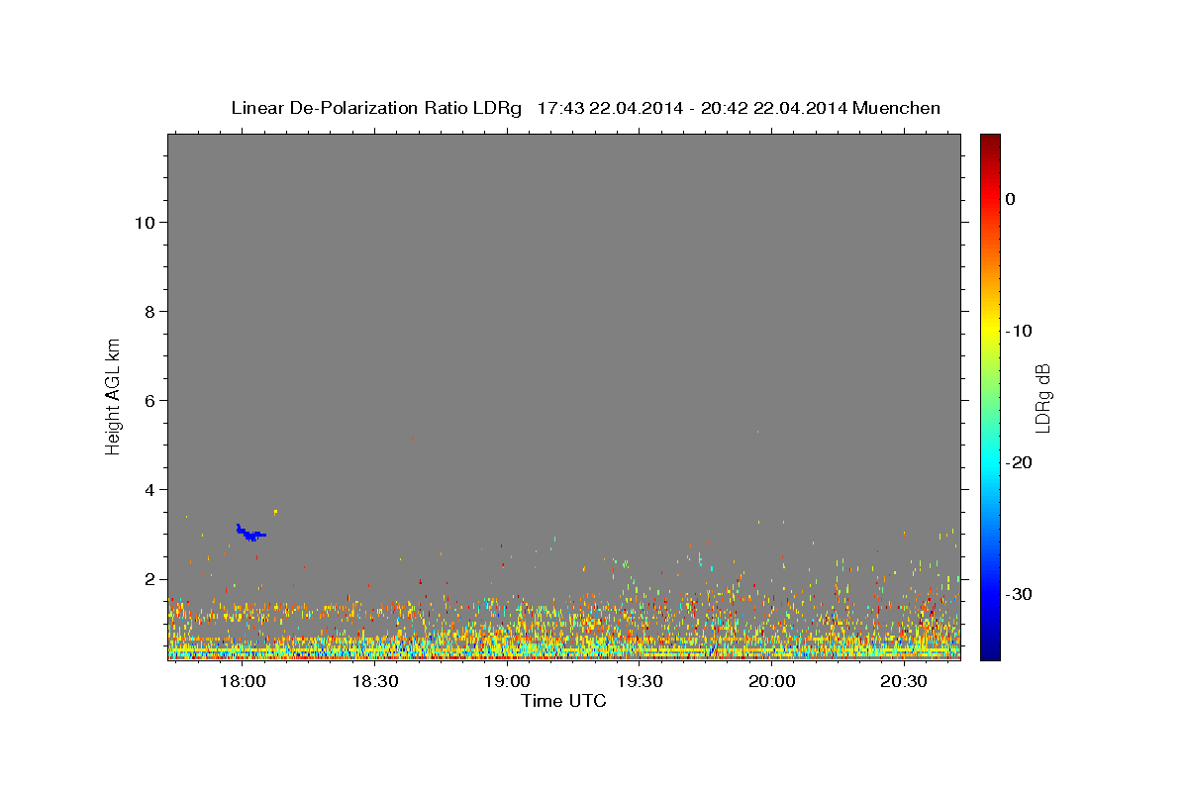Click the 20:00 time tick label

tap(772, 682)
